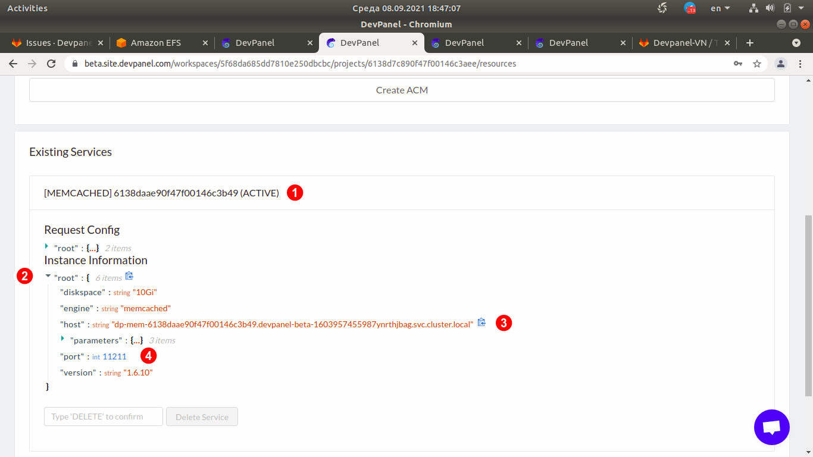Click the browser profile avatar icon
Image resolution: width=813 pixels, height=457 pixels.
click(780, 63)
